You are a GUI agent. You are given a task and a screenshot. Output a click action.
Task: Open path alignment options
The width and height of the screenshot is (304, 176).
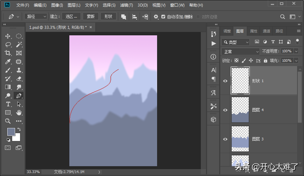(x=134, y=17)
